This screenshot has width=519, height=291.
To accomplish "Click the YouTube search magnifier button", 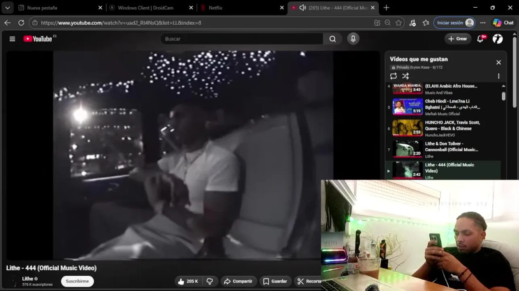I will (332, 39).
